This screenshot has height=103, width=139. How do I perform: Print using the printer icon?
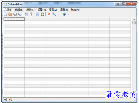coord(26,14)
